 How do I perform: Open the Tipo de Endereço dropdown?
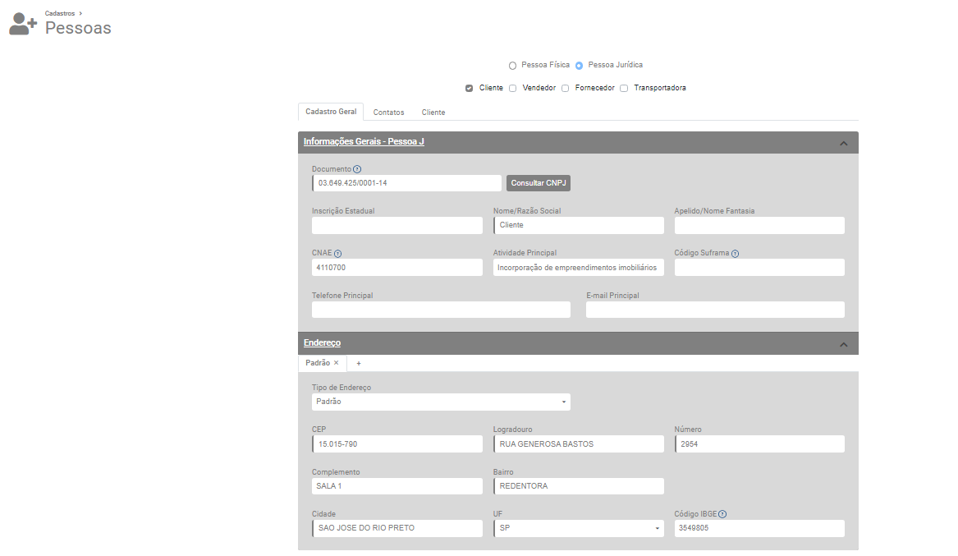coord(441,402)
